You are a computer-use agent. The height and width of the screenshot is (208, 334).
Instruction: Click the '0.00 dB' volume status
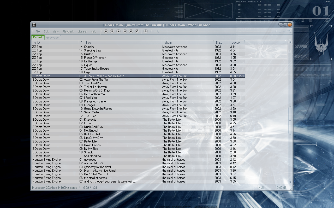(x=282, y=187)
